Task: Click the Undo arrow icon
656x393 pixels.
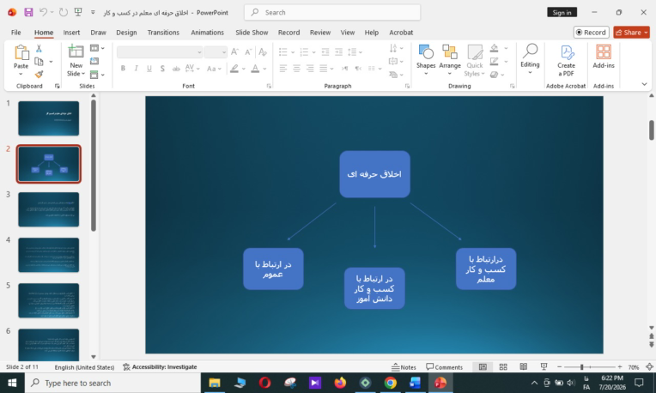Action: 43,12
